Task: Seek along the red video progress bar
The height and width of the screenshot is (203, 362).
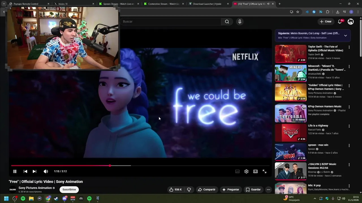Action: (140, 166)
